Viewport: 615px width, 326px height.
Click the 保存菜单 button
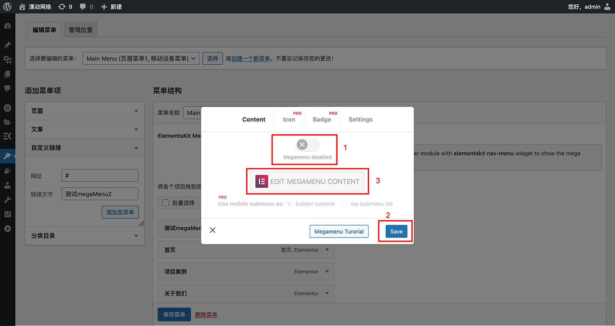click(174, 314)
